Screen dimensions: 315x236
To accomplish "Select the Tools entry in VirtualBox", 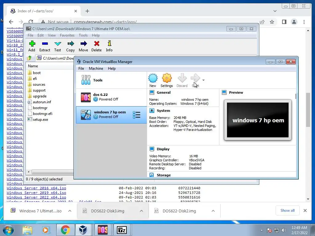I will click(x=111, y=80).
